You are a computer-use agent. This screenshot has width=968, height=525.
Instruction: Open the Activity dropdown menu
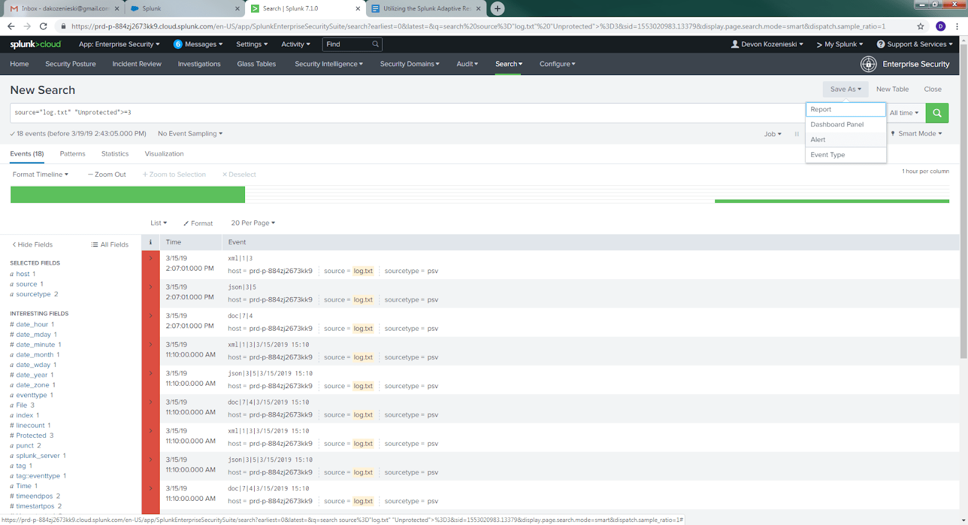pos(296,44)
